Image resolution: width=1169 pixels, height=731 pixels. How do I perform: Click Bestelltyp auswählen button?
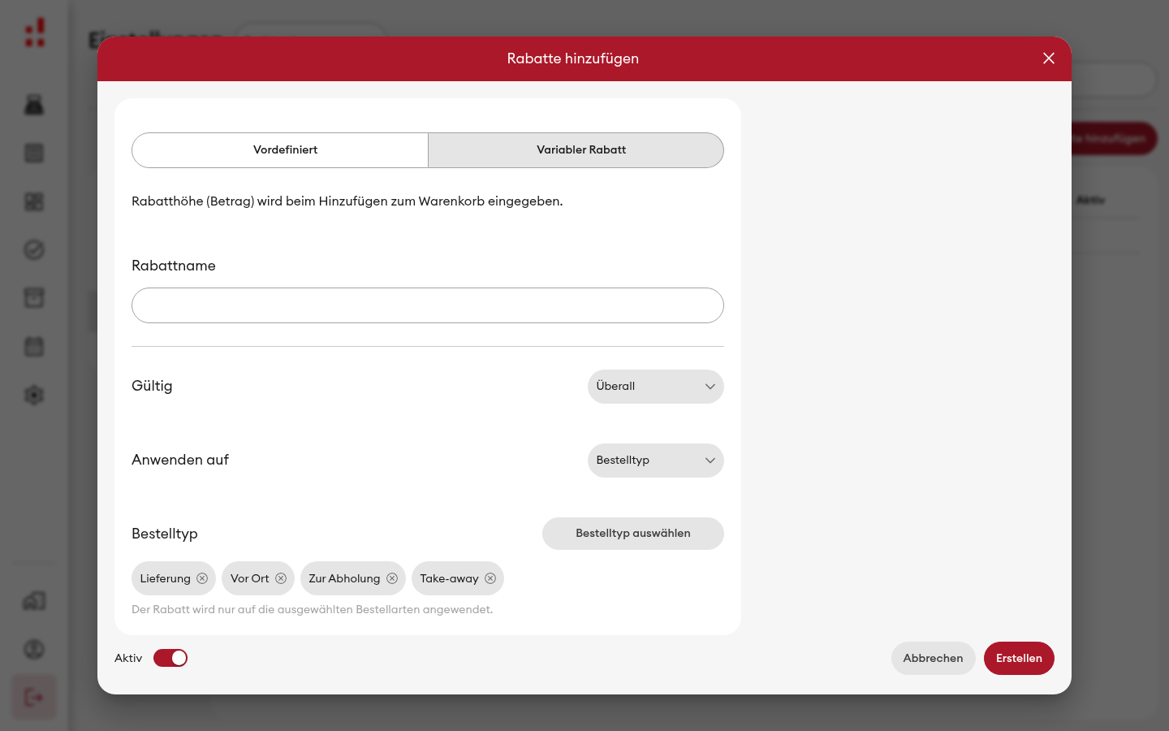[633, 534]
